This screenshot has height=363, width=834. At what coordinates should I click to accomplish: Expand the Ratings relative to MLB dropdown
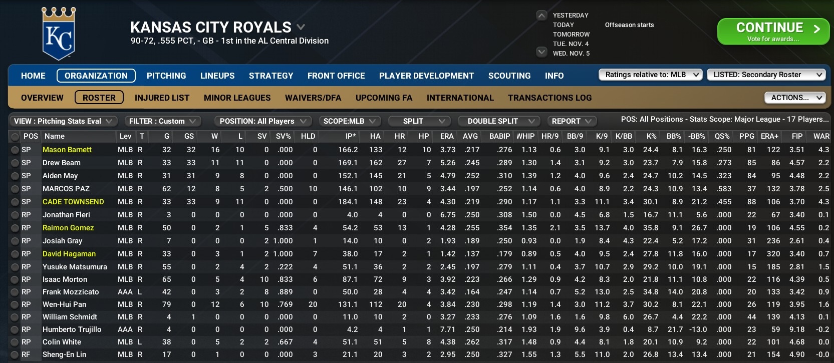point(650,75)
